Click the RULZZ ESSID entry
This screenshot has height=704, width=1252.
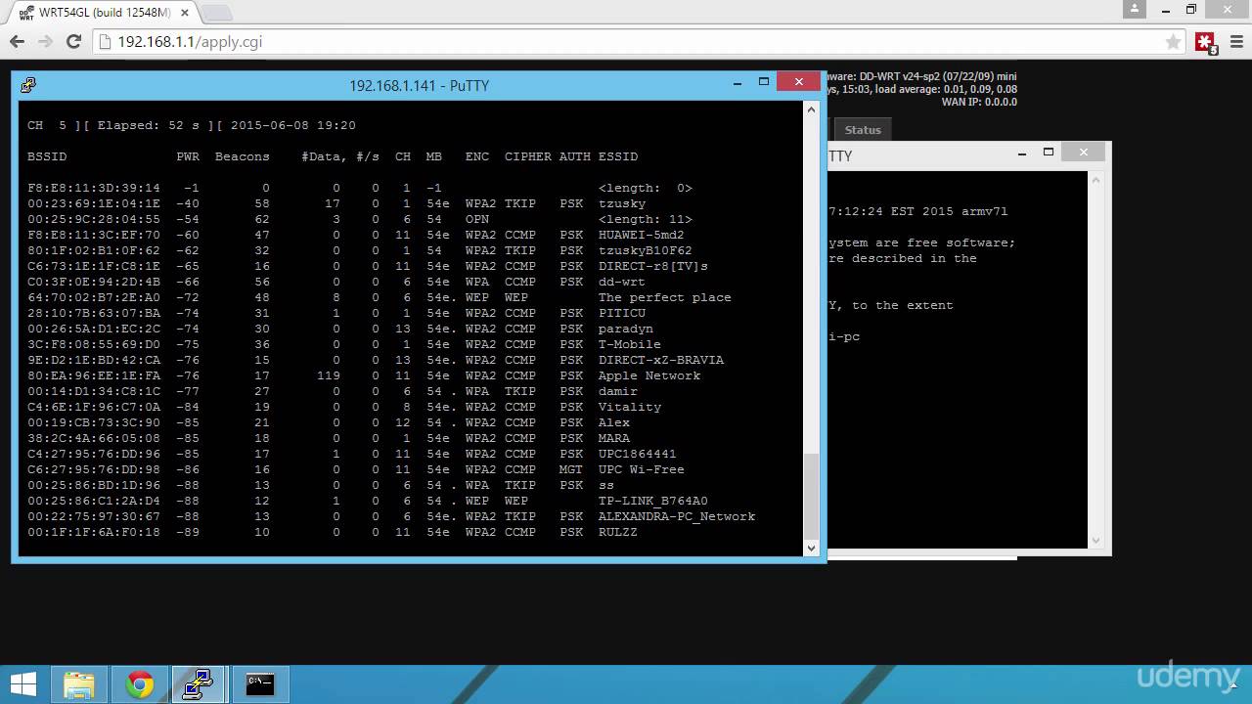[618, 532]
